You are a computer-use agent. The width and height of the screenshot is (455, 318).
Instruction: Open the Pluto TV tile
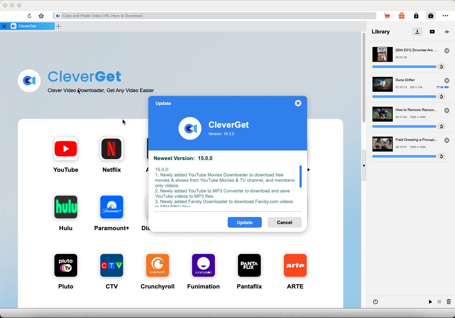[66, 265]
